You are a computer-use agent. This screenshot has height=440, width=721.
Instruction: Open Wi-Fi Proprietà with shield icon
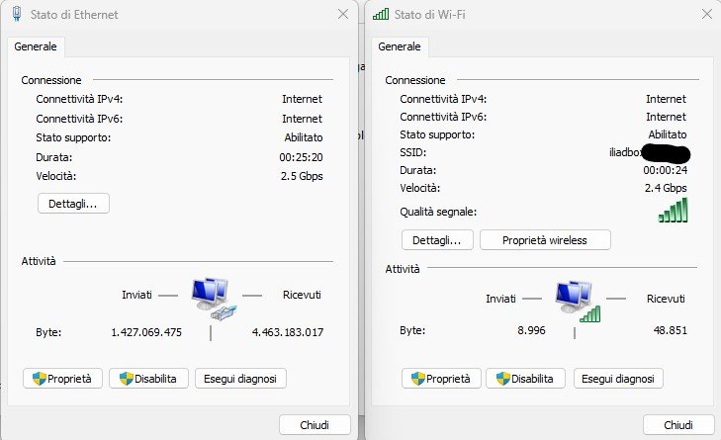click(x=441, y=379)
